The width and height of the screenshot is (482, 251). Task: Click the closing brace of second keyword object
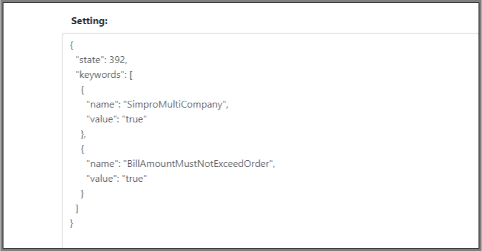[82, 194]
